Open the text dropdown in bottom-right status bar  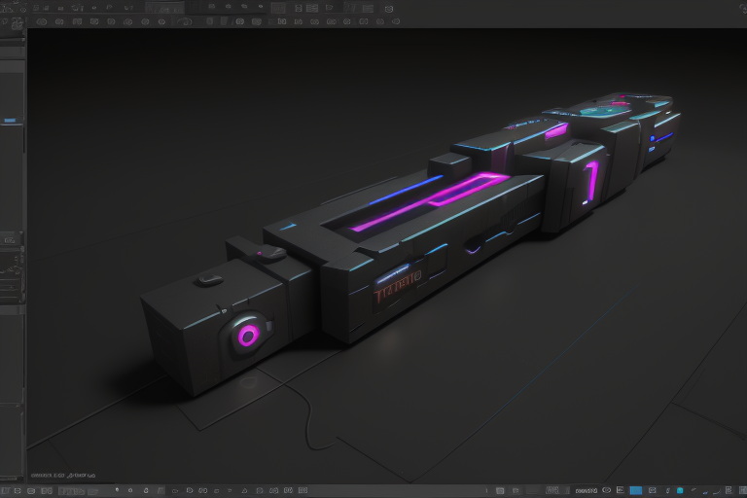tap(586, 491)
